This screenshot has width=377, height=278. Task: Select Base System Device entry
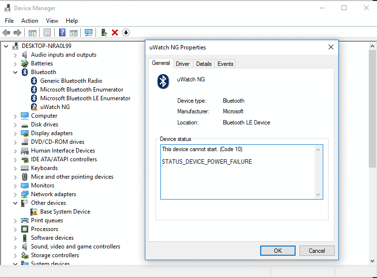tap(65, 212)
